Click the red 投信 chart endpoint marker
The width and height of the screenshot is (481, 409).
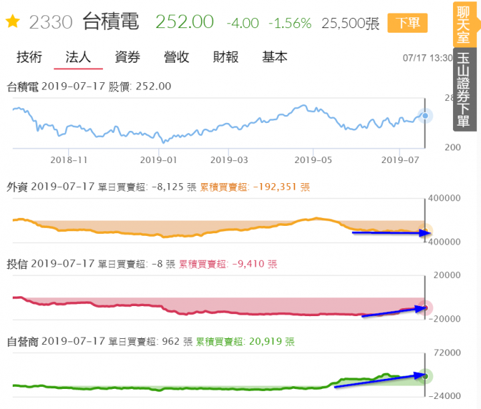coord(425,307)
